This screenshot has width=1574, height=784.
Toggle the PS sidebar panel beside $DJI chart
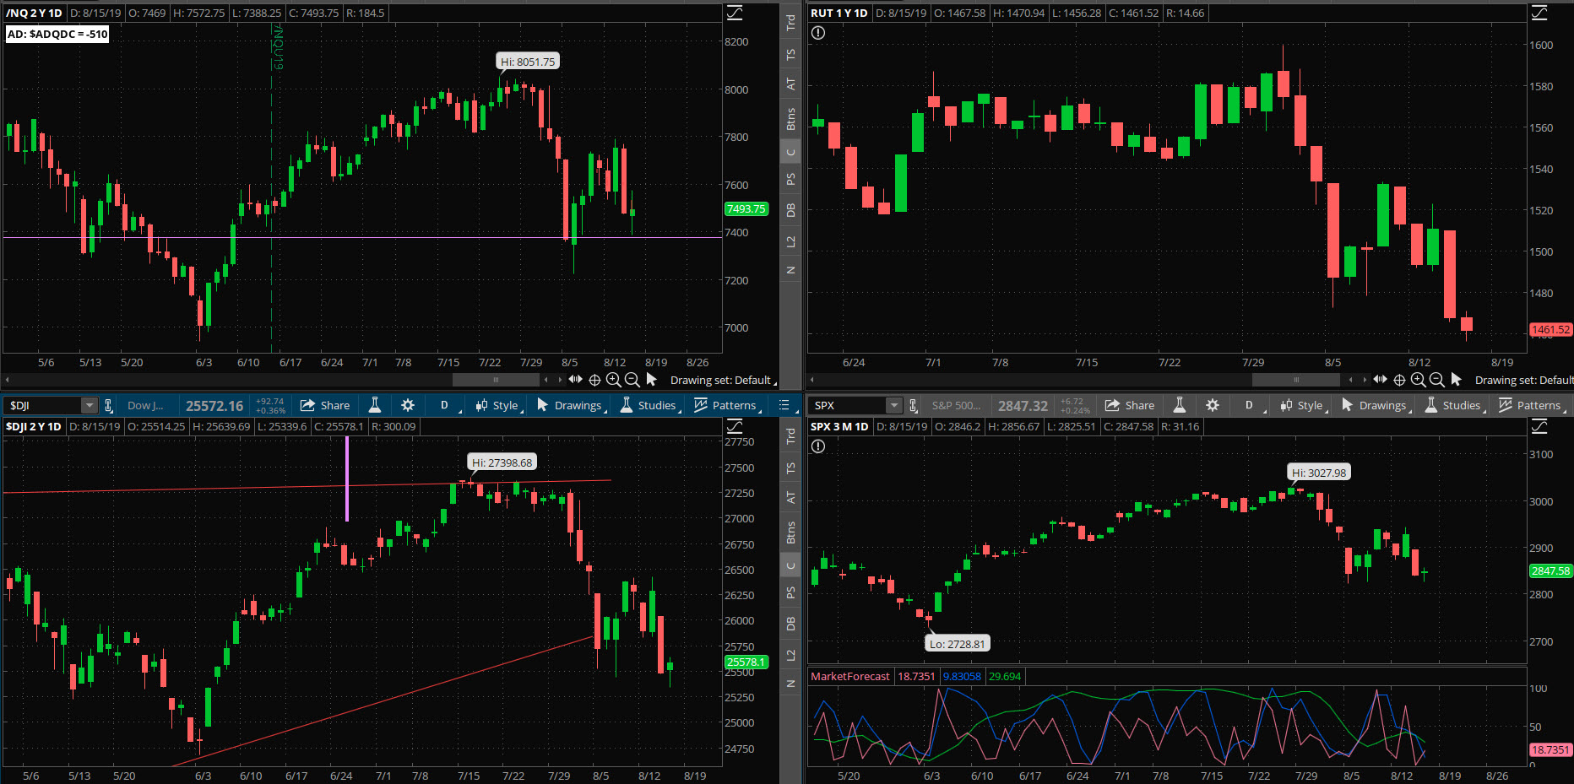791,592
